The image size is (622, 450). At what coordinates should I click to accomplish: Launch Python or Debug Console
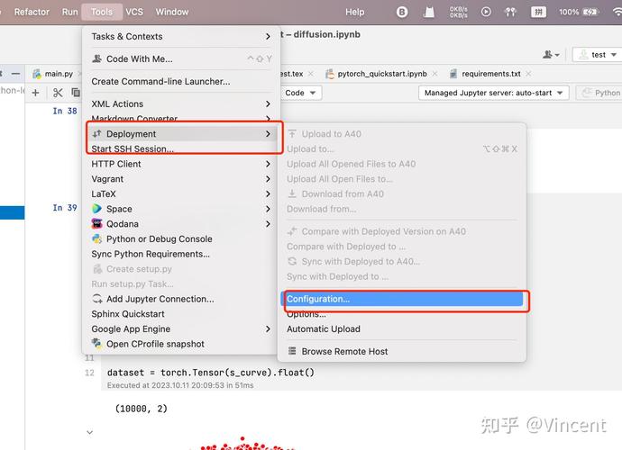[181, 239]
